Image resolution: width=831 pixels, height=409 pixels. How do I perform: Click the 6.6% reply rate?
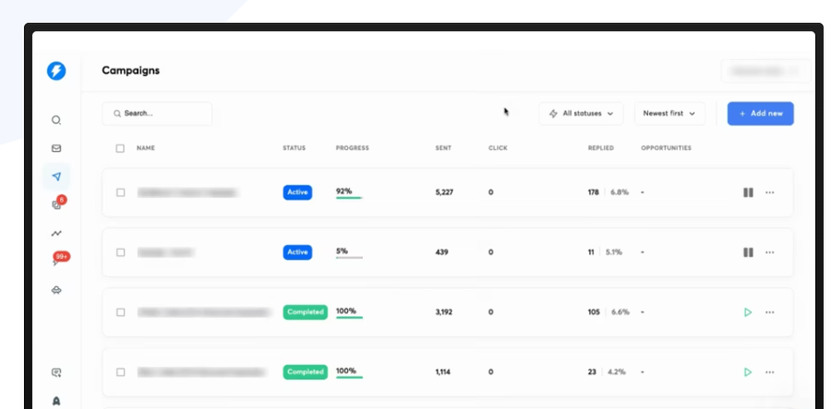click(621, 312)
